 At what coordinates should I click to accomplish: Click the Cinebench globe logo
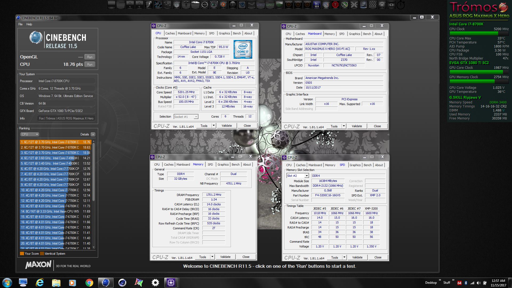click(36, 38)
